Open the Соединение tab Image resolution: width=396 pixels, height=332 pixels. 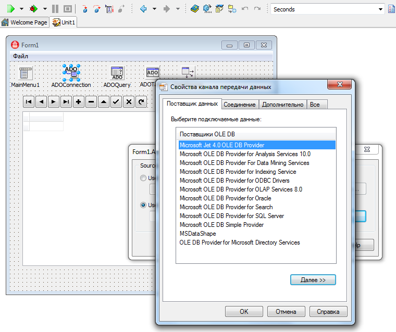(240, 105)
